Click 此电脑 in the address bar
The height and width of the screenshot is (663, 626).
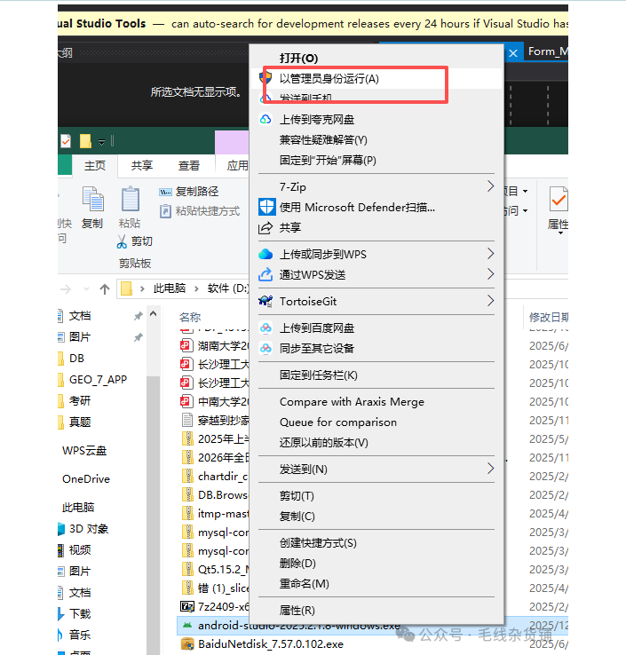coord(170,288)
